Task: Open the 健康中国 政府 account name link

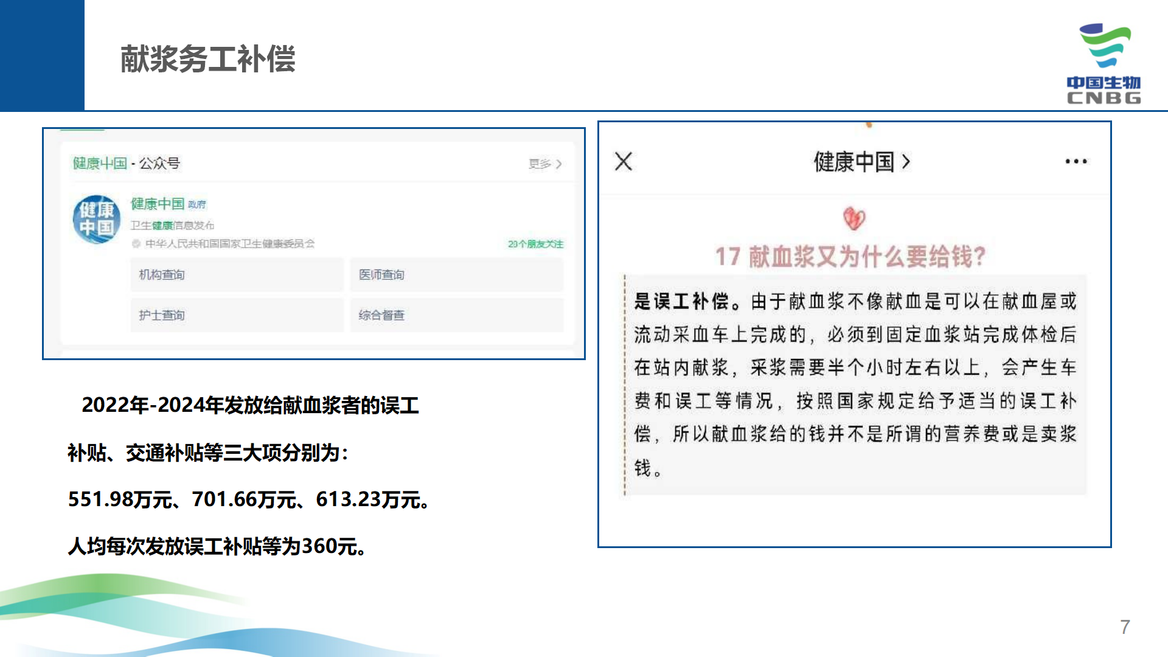Action: tap(168, 204)
